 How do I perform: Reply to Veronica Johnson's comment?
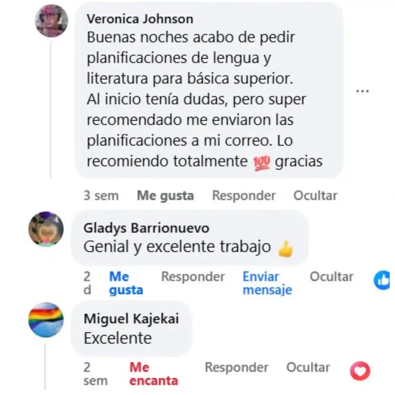point(244,196)
